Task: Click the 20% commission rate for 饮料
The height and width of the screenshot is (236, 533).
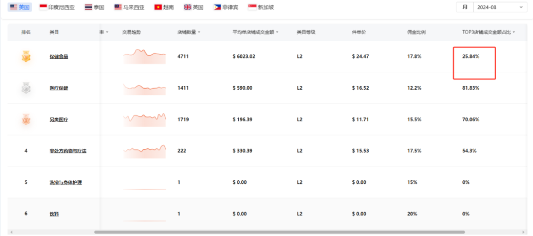Action: pyautogui.click(x=412, y=214)
